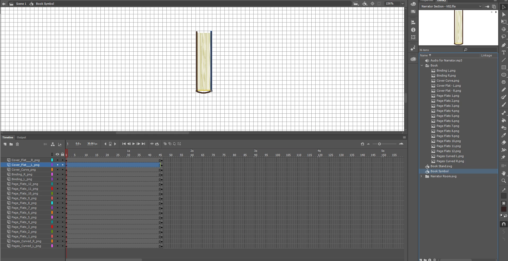Click Edit Symbols icon in edit bar
Screen dimensions: 508x261
point(365,4)
